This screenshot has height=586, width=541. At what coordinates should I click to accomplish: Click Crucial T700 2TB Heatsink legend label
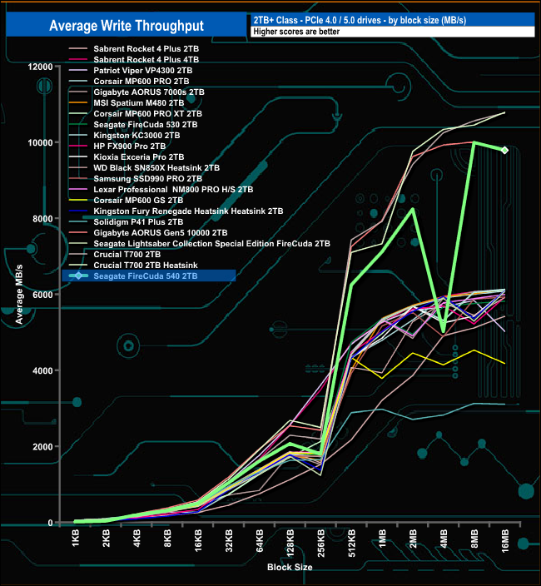coord(146,266)
